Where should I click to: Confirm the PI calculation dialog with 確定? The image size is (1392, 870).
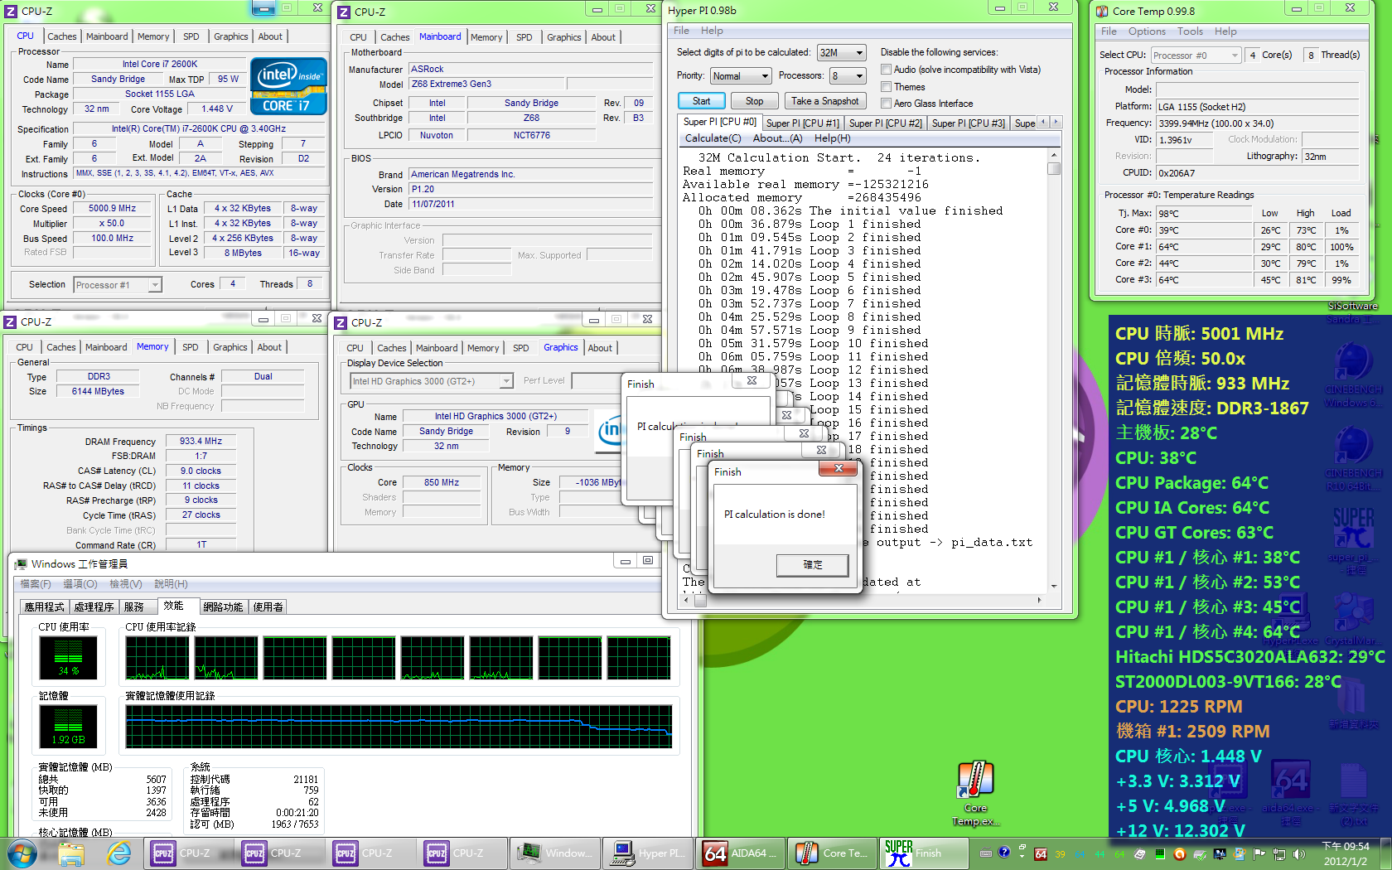click(x=812, y=565)
